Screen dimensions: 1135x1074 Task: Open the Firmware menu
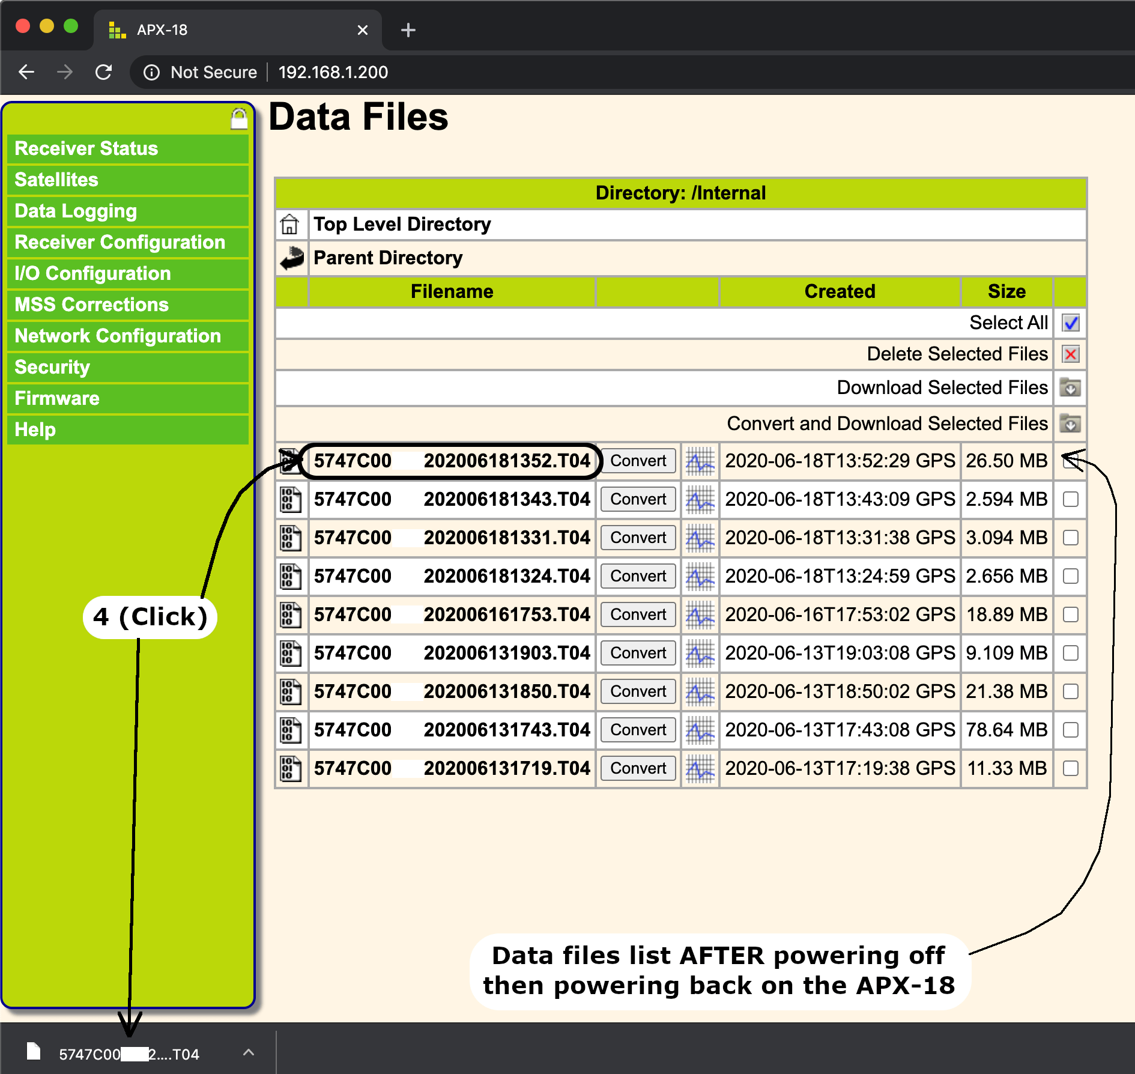(128, 399)
